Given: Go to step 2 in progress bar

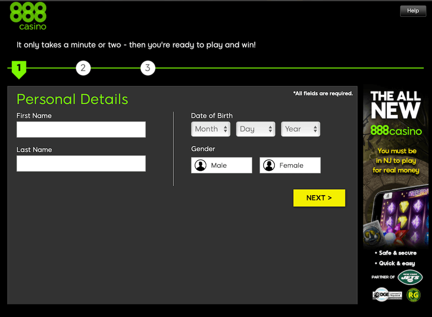Looking at the screenshot, I should pyautogui.click(x=83, y=68).
